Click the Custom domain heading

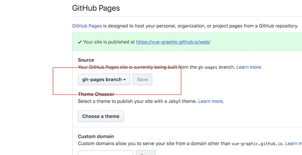[x=96, y=137]
